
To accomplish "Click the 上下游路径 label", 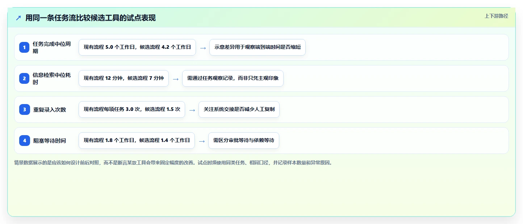I will click(x=496, y=16).
